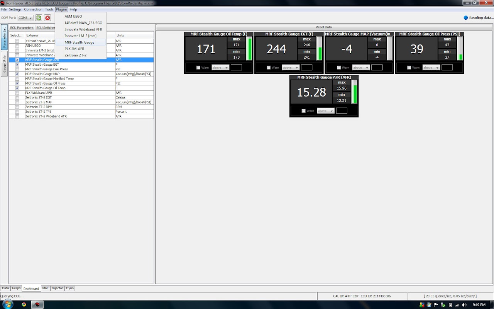Viewport: 494px width, 309px height.
Task: Choose Zeitronix ZT-2 plugin entry
Action: pyautogui.click(x=81, y=55)
